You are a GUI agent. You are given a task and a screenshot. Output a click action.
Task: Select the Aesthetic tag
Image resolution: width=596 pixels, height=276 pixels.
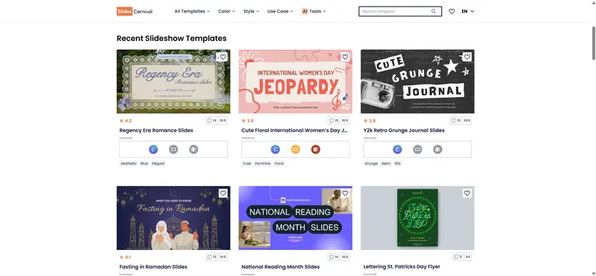point(128,164)
